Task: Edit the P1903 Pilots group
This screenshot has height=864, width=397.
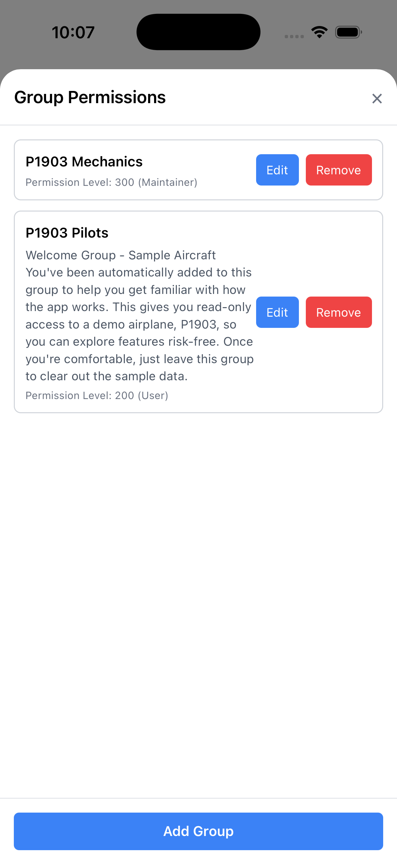Action: (x=277, y=312)
